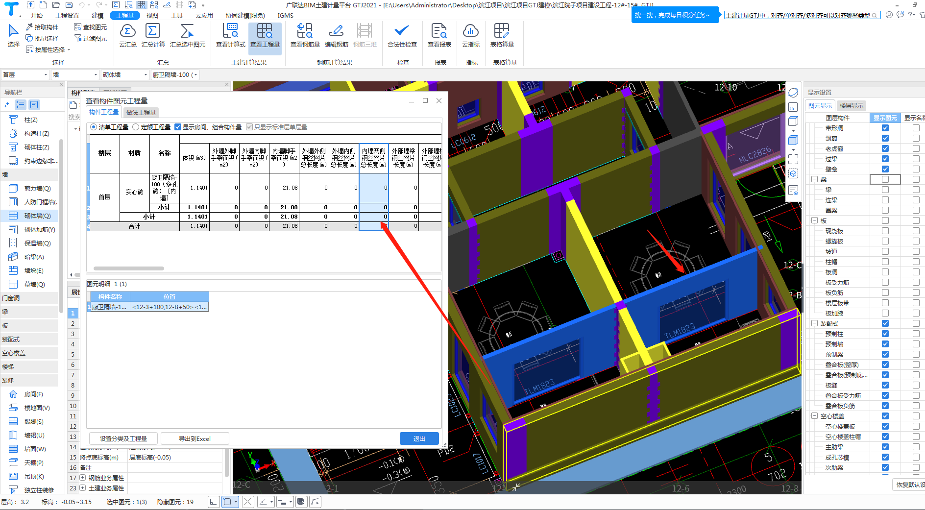Open the 云应用 ribbon tab
925x510 pixels.
(x=204, y=15)
